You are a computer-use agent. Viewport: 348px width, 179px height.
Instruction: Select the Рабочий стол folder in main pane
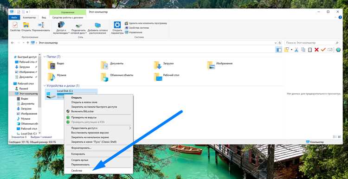(167, 77)
